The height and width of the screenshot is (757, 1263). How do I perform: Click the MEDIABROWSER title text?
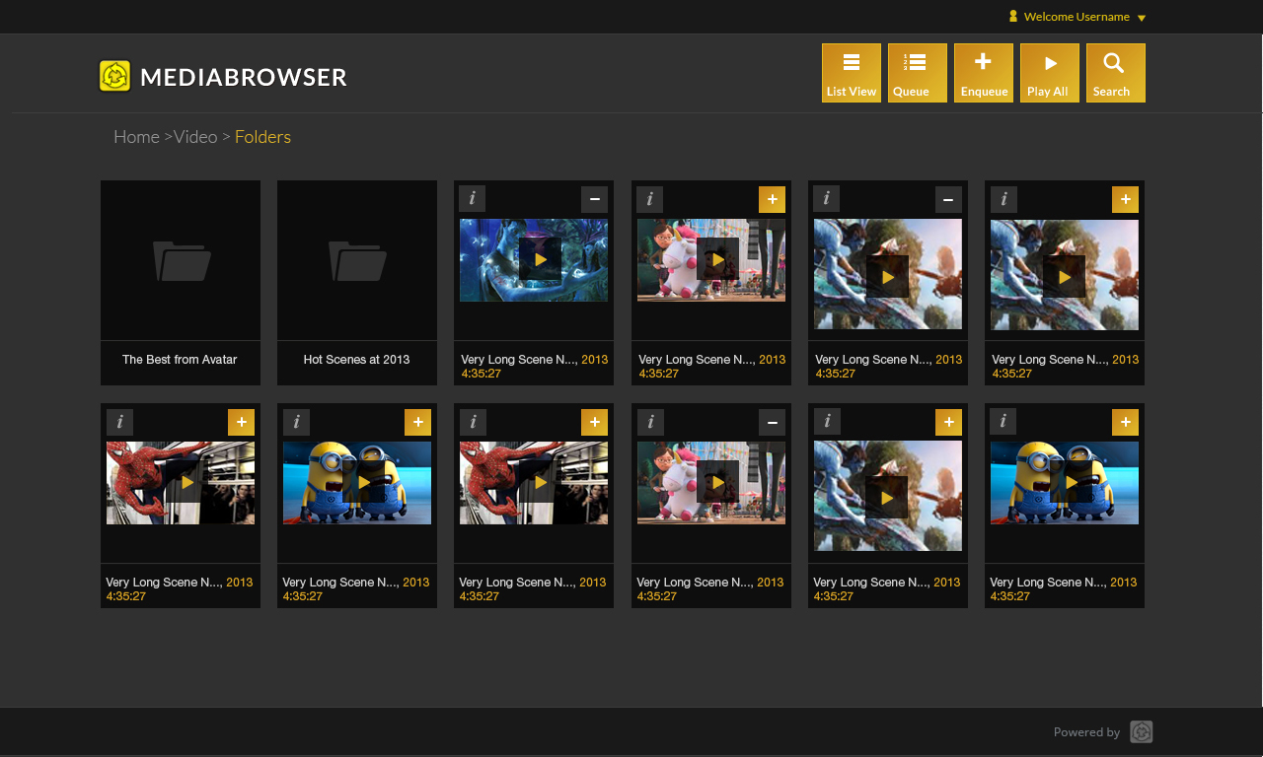[244, 77]
